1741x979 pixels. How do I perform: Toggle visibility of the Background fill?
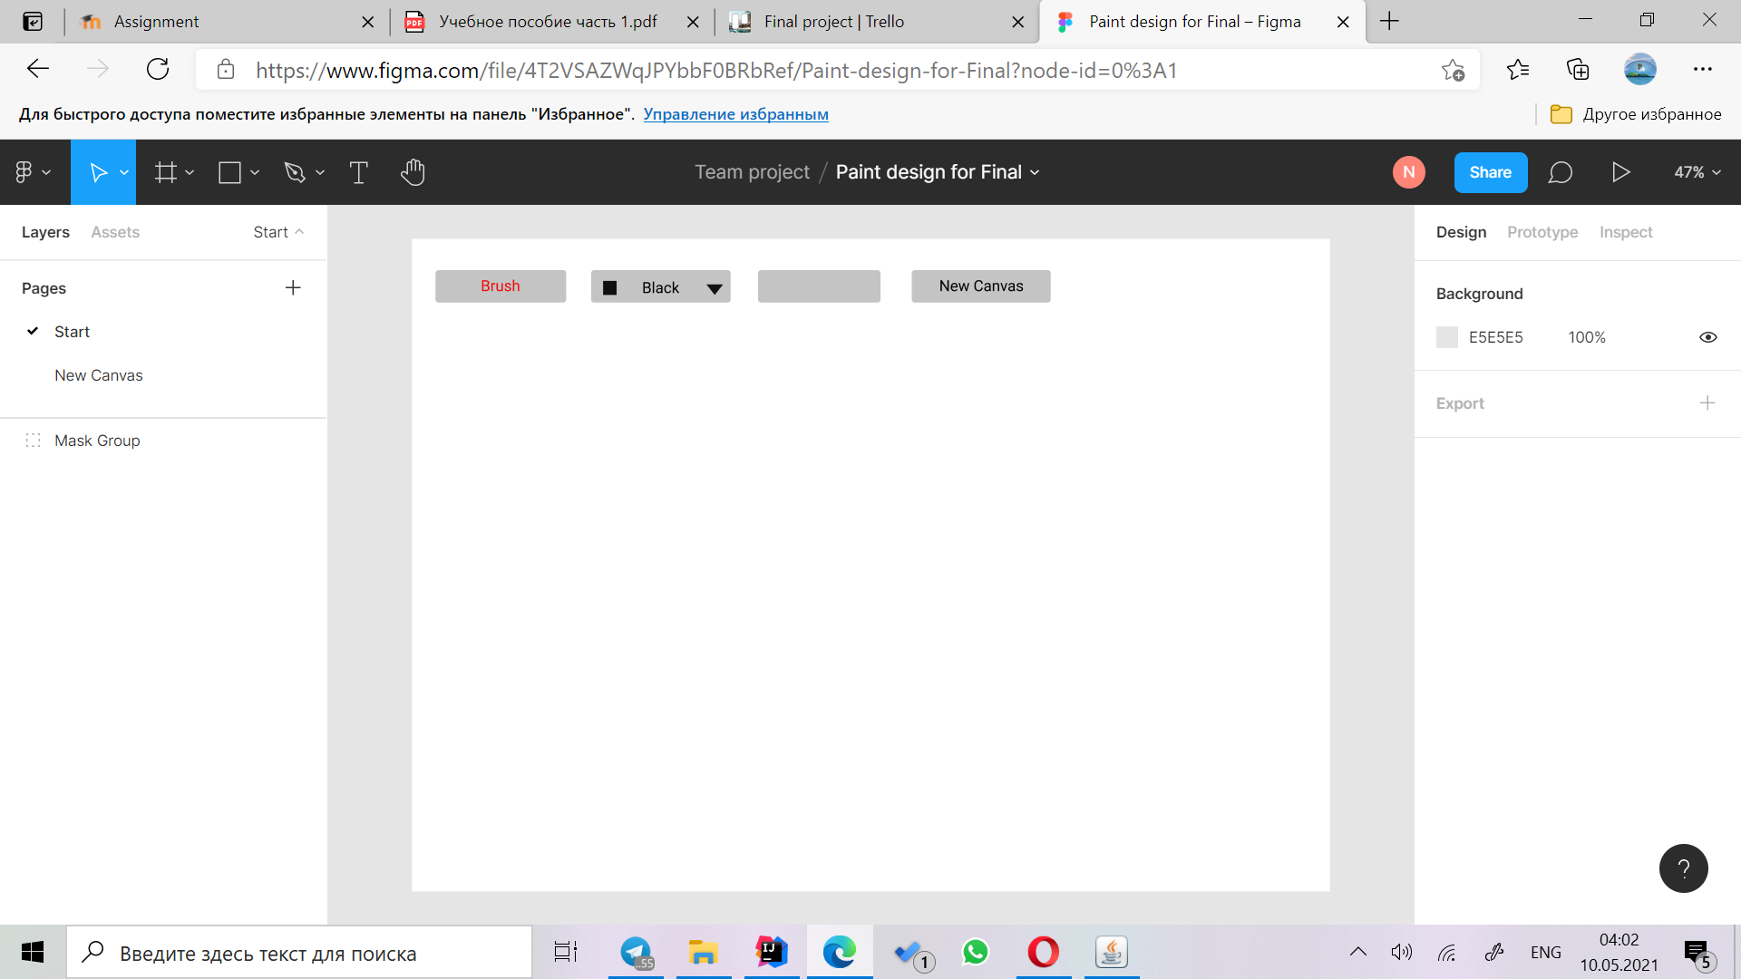[1708, 336]
